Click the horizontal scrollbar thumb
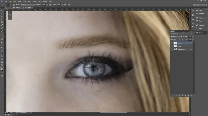208x116 pixels. [113, 113]
